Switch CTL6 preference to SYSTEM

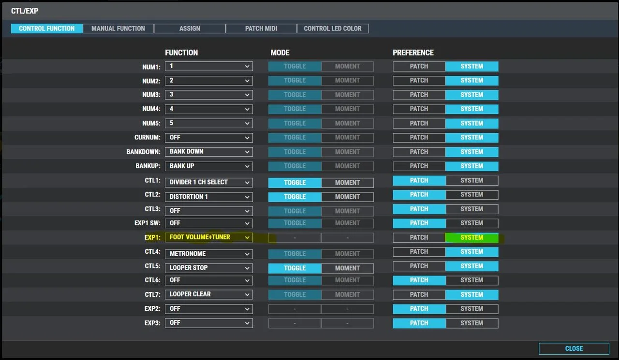tap(472, 280)
